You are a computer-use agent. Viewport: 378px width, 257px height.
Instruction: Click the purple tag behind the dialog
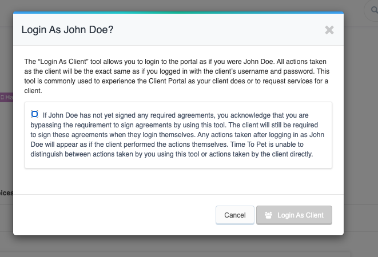coord(6,97)
